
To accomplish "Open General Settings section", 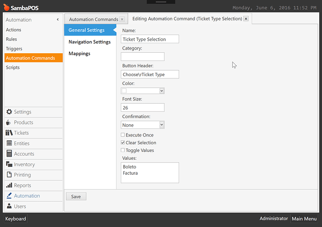I will click(x=90, y=30).
